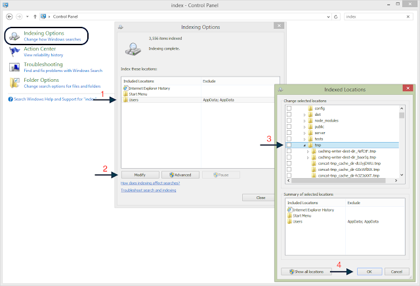Click the large drive magnifier icon in Indexing Options
This screenshot has width=420, height=286.
coord(133,49)
